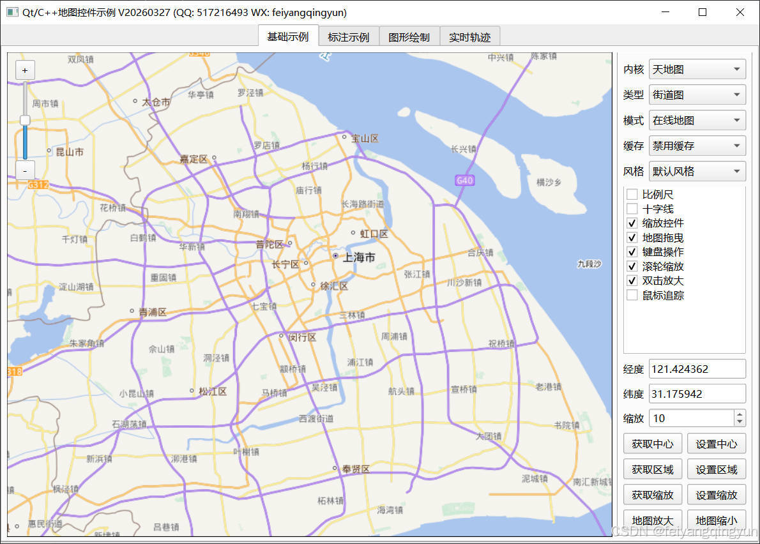
Task: Click the 徐汇区 district marker on map
Action: point(313,285)
